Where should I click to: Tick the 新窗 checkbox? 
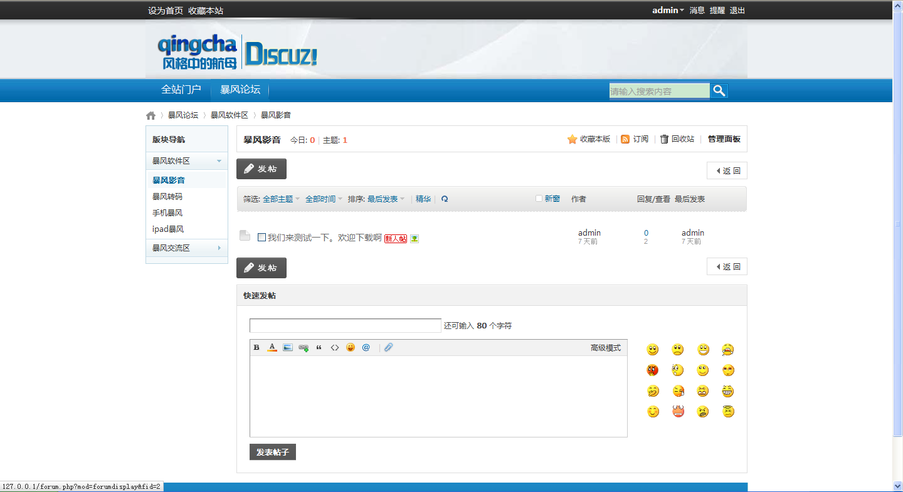(539, 199)
